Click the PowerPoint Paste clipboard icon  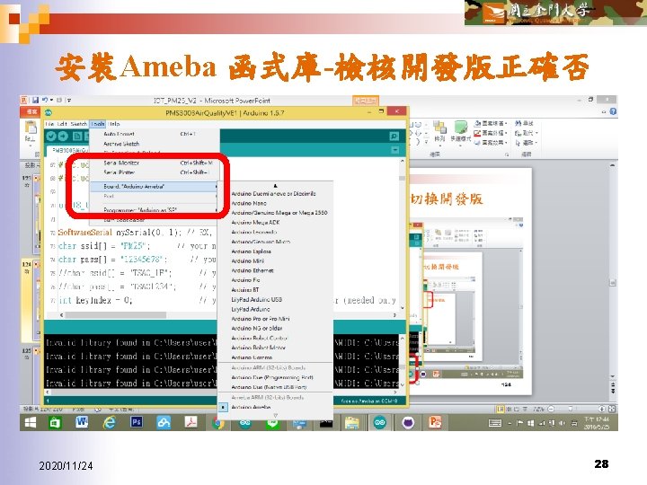coord(31,128)
